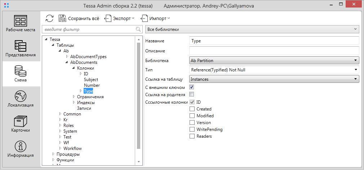Open the Все библиотеки dropdown
364x170 pixels.
pos(252,29)
